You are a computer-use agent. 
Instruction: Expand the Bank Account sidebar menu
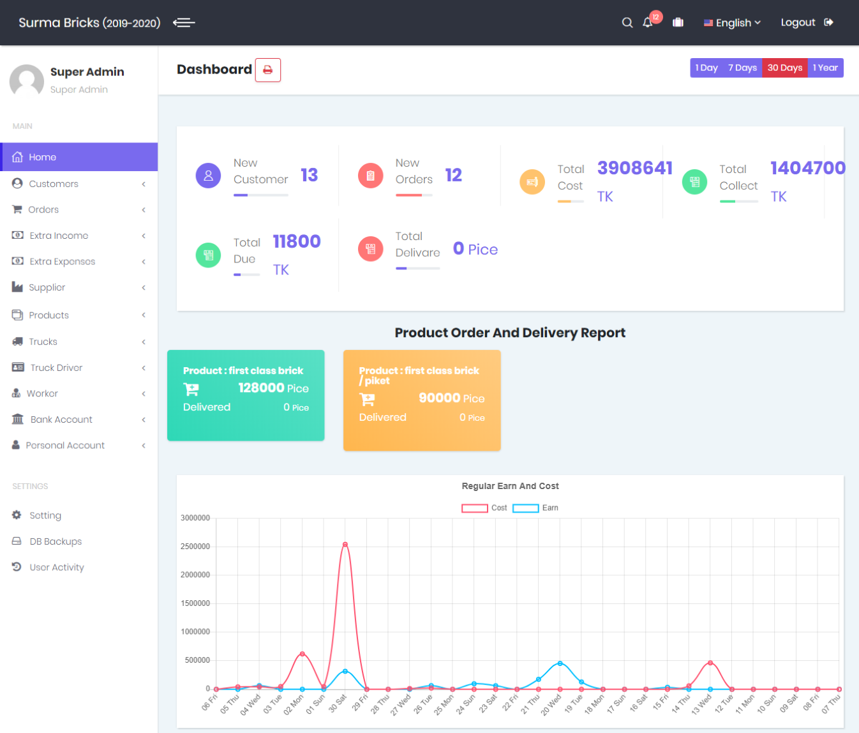(61, 419)
